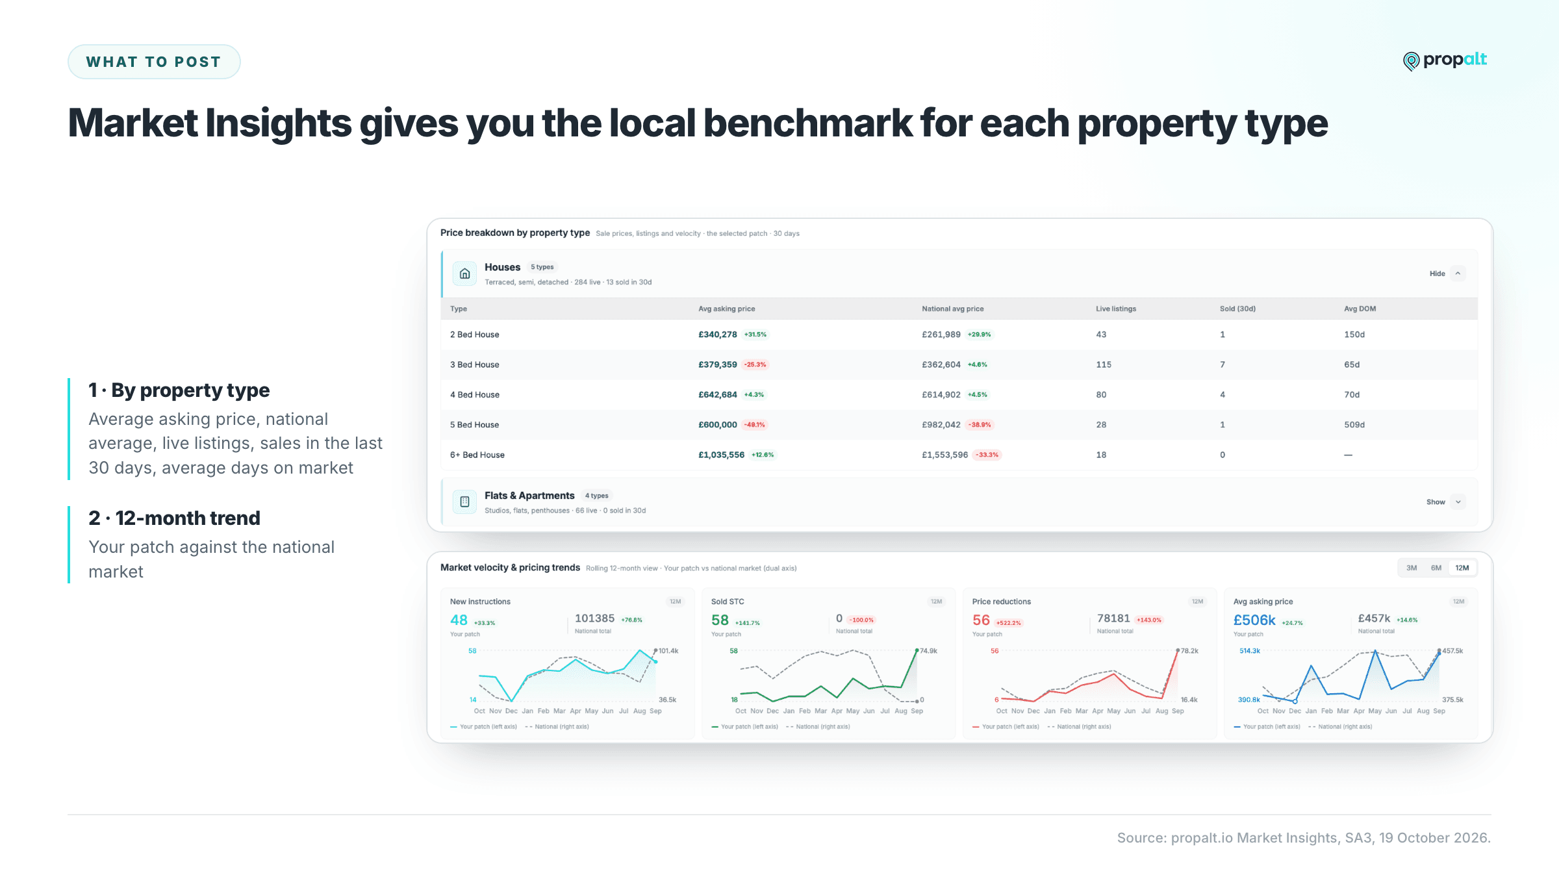Screen dimensions: 1559x877
Task: Select the 3 Bed House row
Action: pos(959,364)
